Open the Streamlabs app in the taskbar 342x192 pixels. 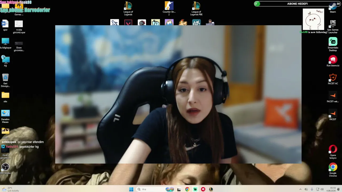(195, 189)
